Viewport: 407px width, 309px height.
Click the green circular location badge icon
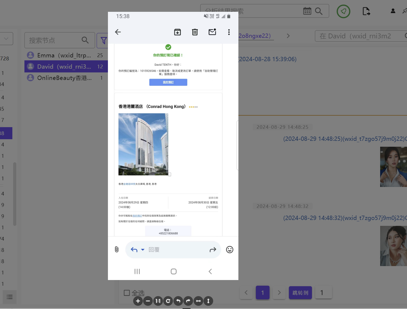point(343,11)
